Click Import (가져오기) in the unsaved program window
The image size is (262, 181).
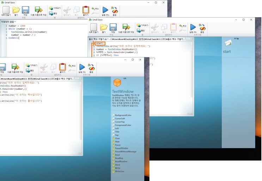click(x=54, y=8)
